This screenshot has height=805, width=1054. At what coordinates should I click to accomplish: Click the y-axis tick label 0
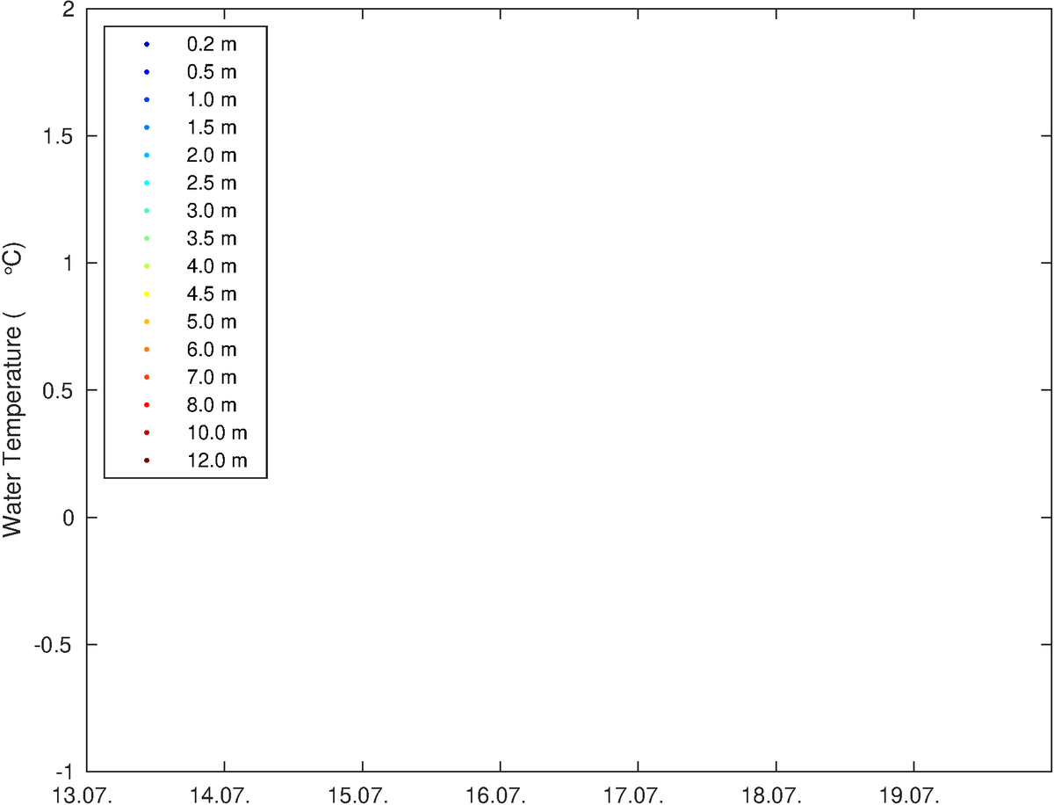pyautogui.click(x=69, y=518)
